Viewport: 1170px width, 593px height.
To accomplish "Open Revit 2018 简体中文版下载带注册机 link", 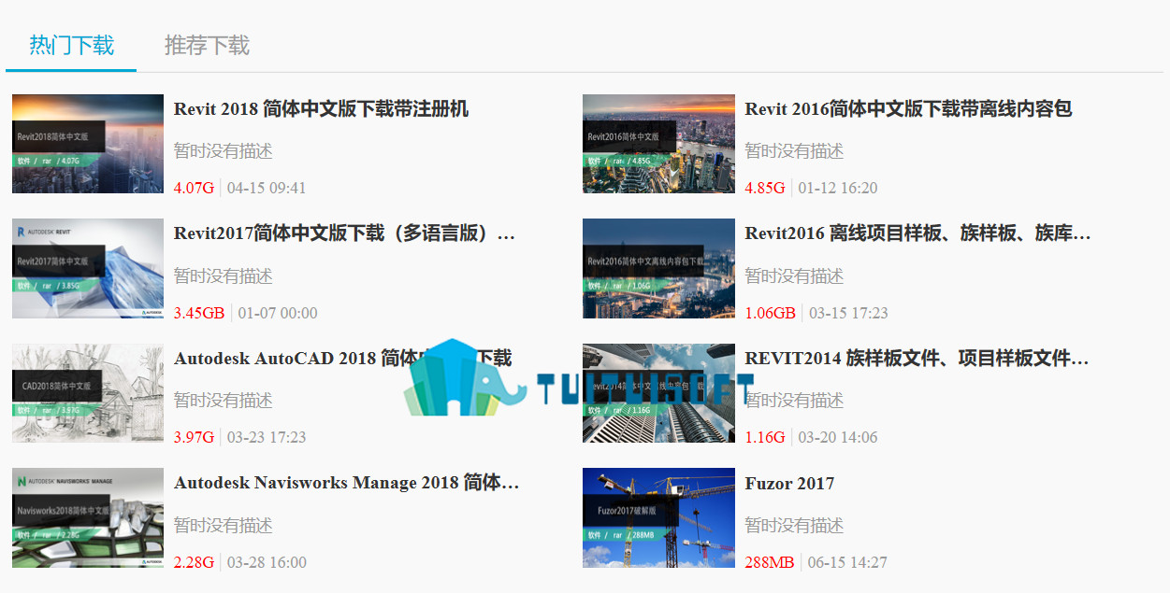I will (321, 109).
